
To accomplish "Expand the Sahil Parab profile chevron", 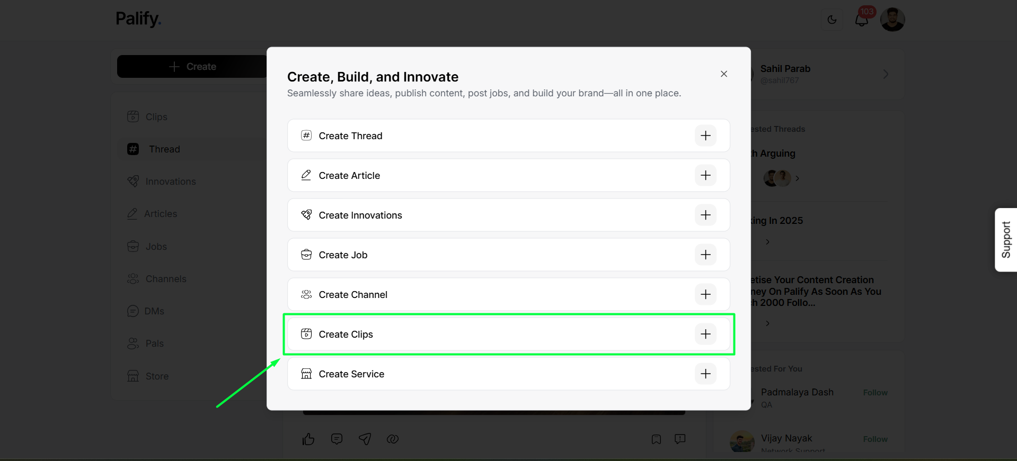I will click(886, 74).
